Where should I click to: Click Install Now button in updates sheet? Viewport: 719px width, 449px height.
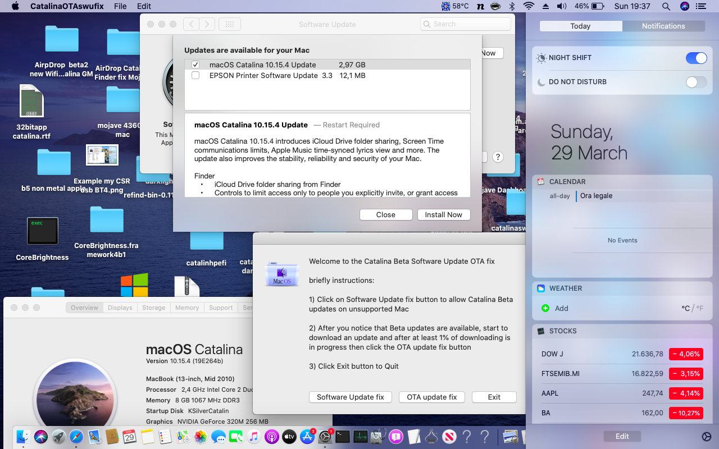coord(443,214)
